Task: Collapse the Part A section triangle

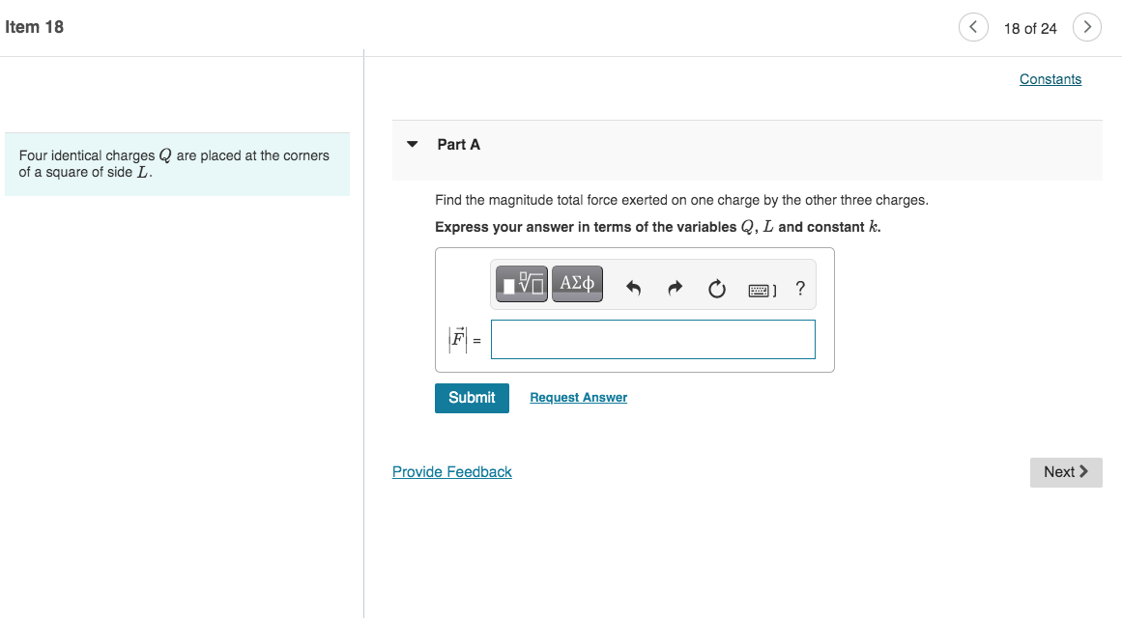Action: (x=412, y=143)
